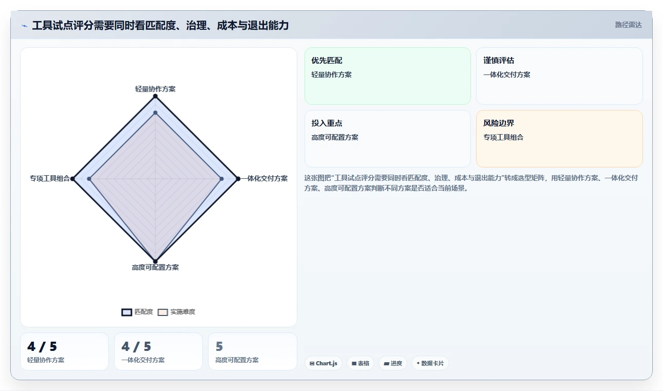The width and height of the screenshot is (663, 391).
Task: Click radar axis label 一体化交付方案 beside the chart
Action: coord(264,178)
